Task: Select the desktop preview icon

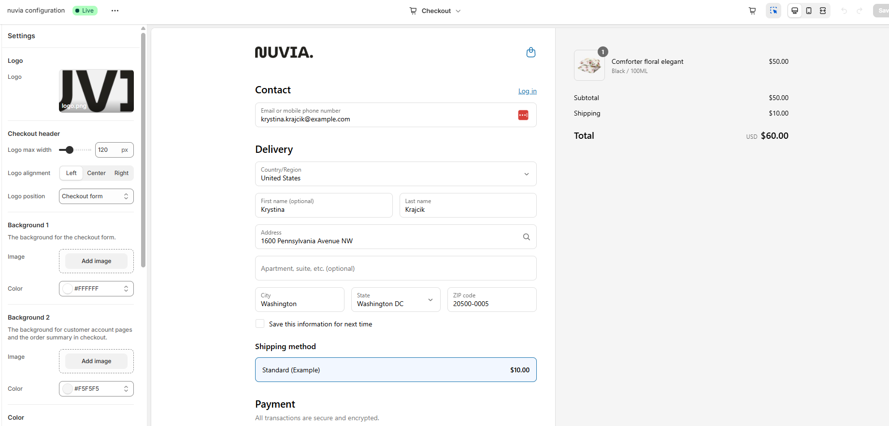Action: tap(795, 11)
